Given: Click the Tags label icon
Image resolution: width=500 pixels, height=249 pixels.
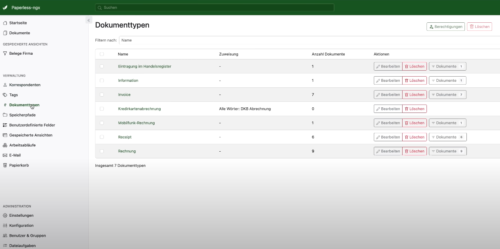Looking at the screenshot, I should (x=5, y=95).
